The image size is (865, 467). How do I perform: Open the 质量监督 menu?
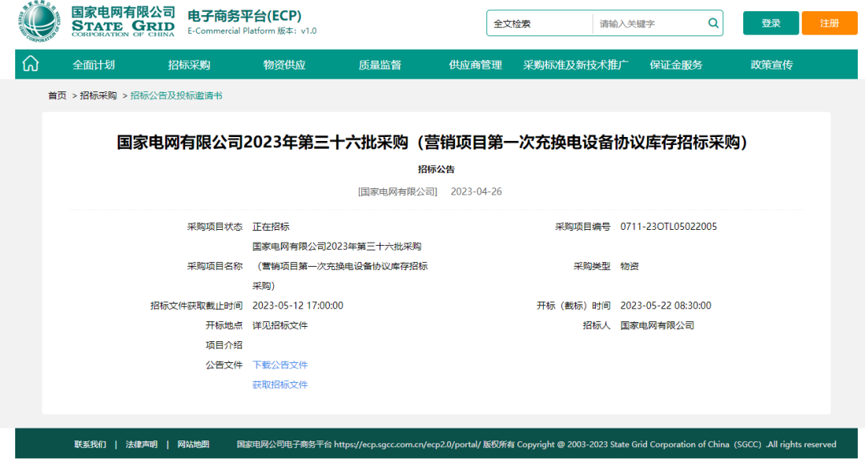[380, 65]
